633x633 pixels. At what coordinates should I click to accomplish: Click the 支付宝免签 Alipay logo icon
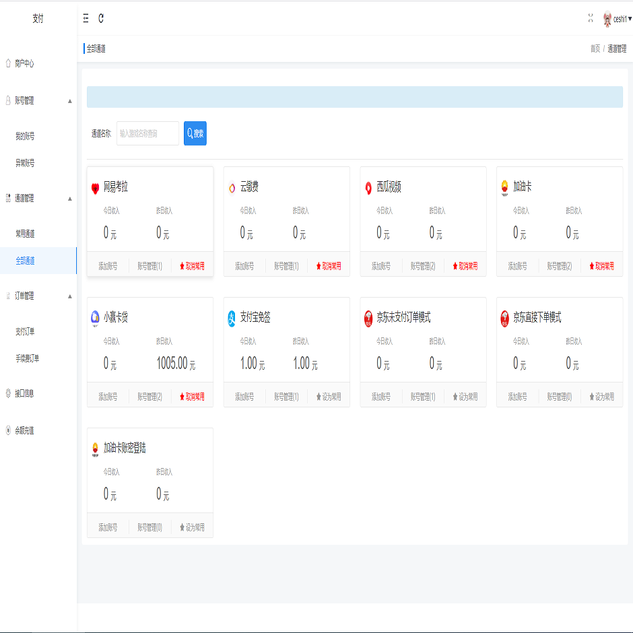coord(232,319)
